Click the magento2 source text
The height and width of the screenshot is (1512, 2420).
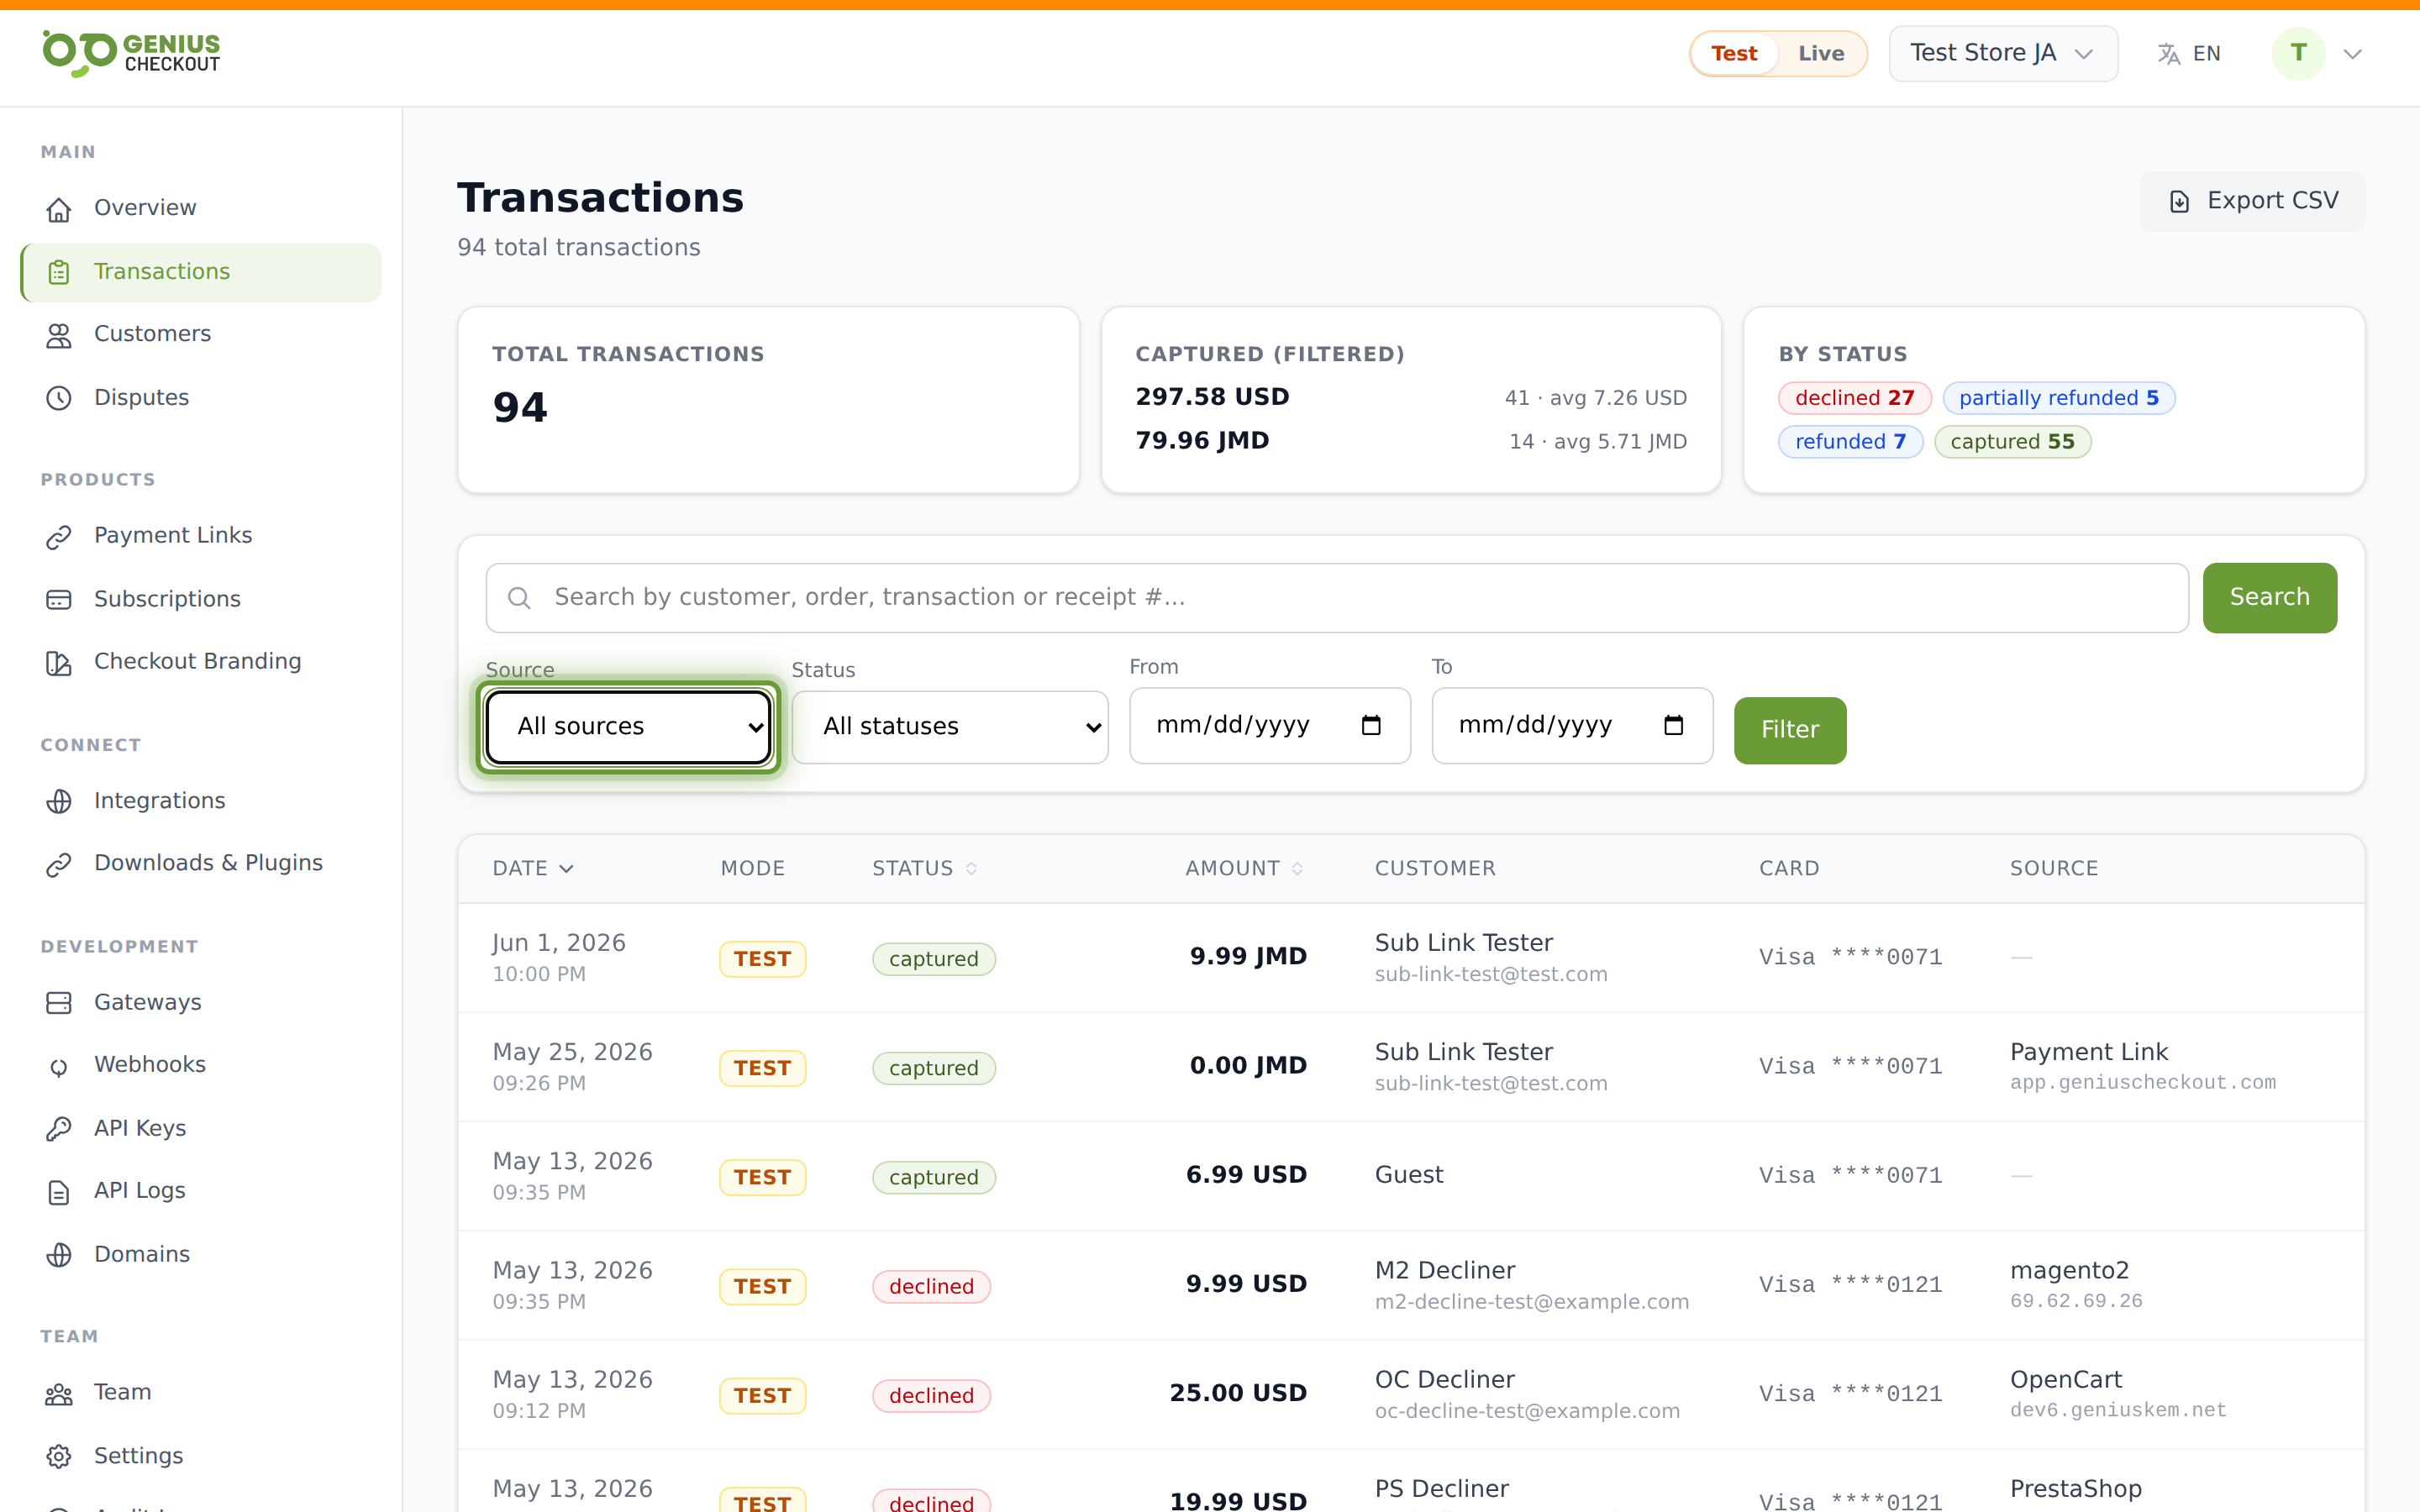(2069, 1271)
